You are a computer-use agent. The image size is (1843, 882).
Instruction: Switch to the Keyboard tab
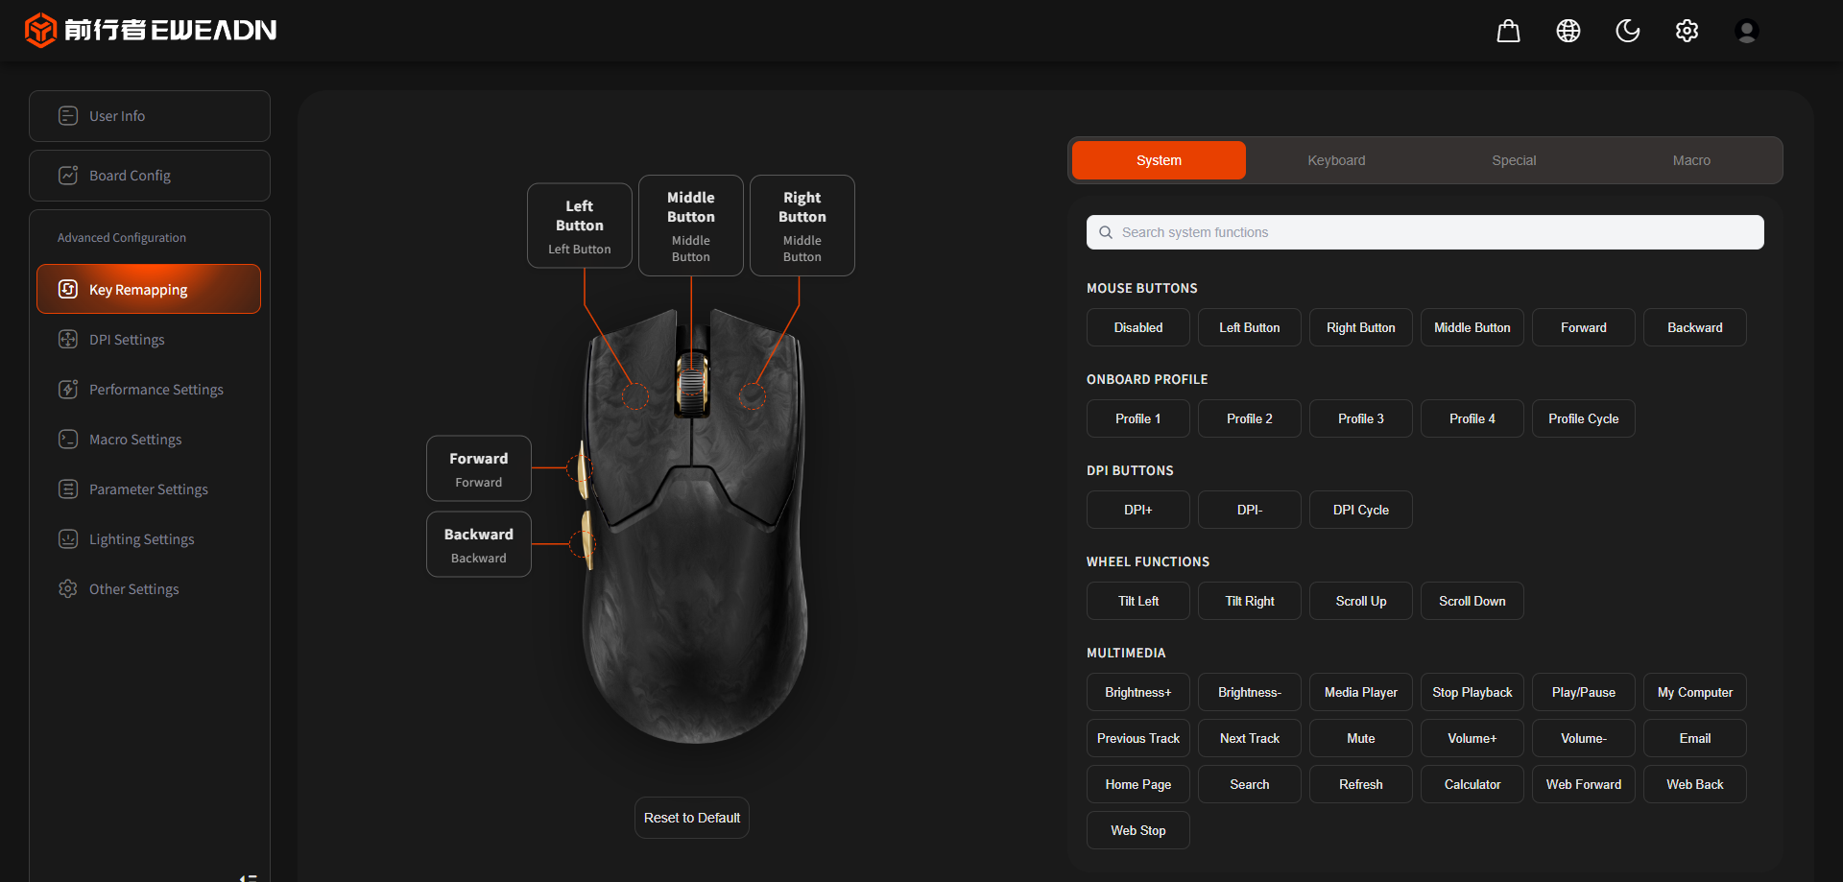[x=1335, y=160]
